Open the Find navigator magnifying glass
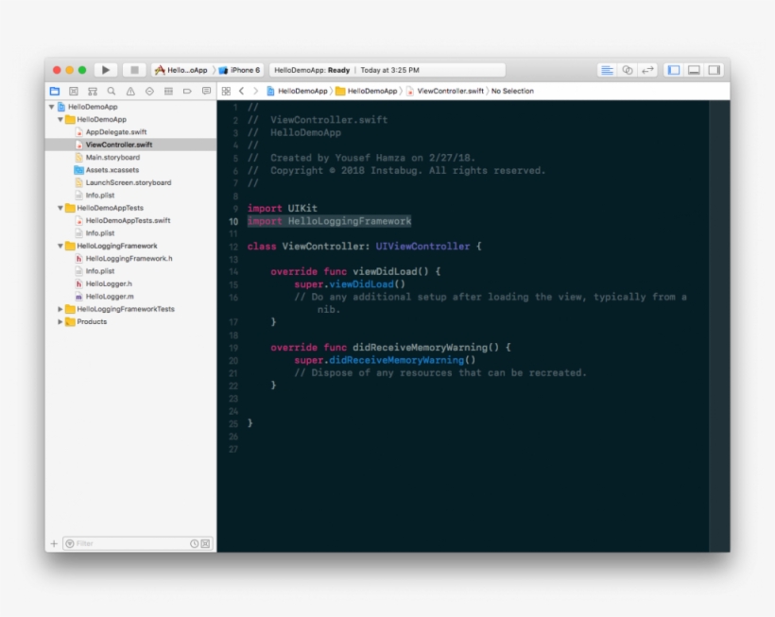The height and width of the screenshot is (617, 775). 111,91
